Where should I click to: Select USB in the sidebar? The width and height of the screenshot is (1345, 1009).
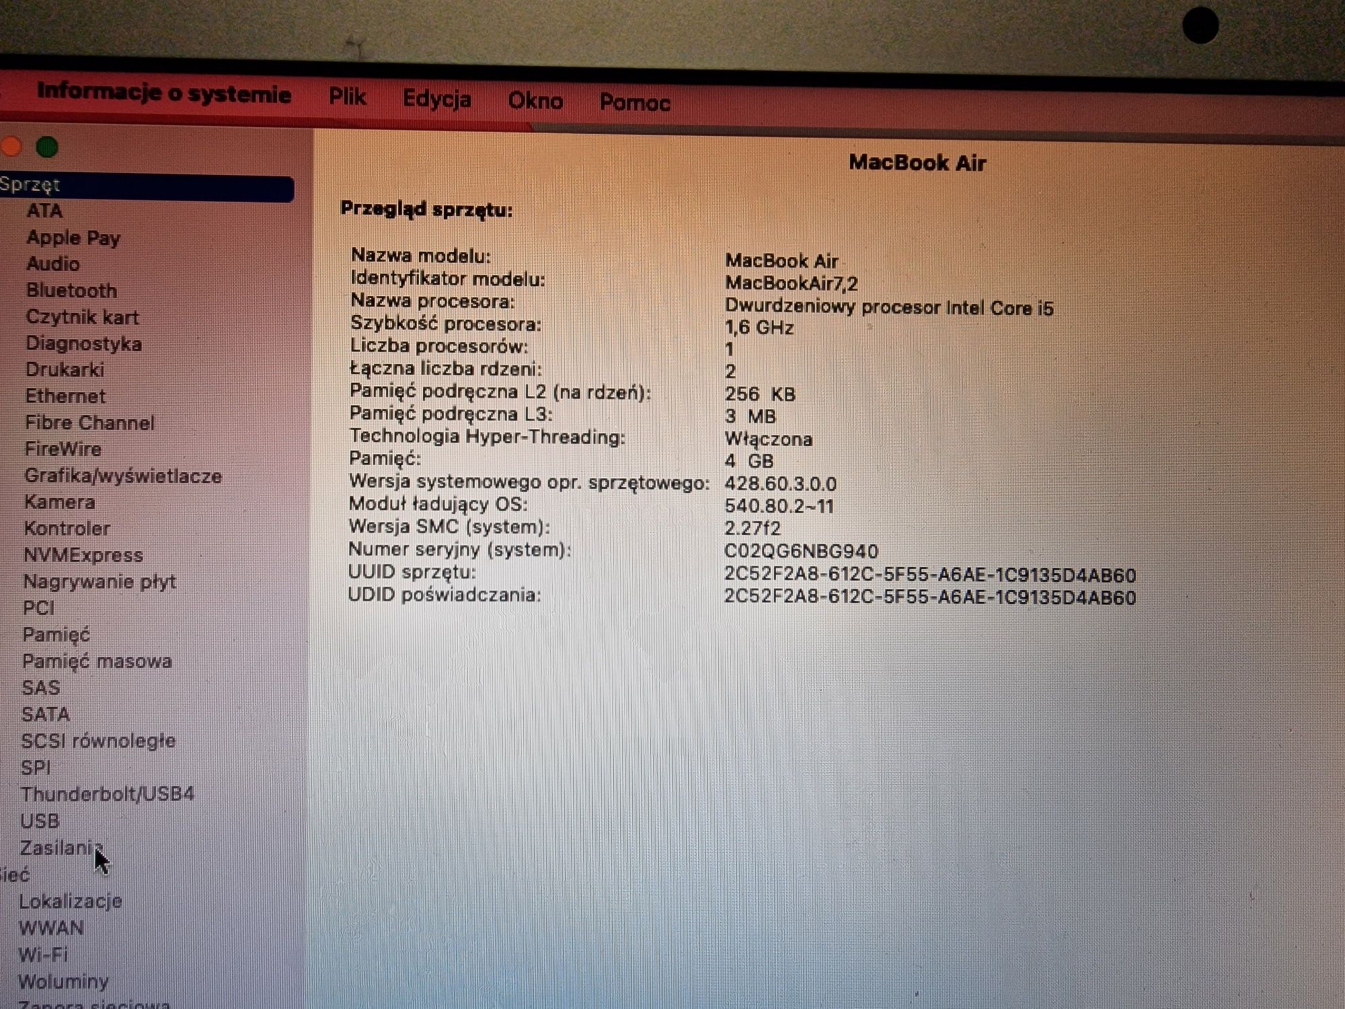(x=40, y=821)
